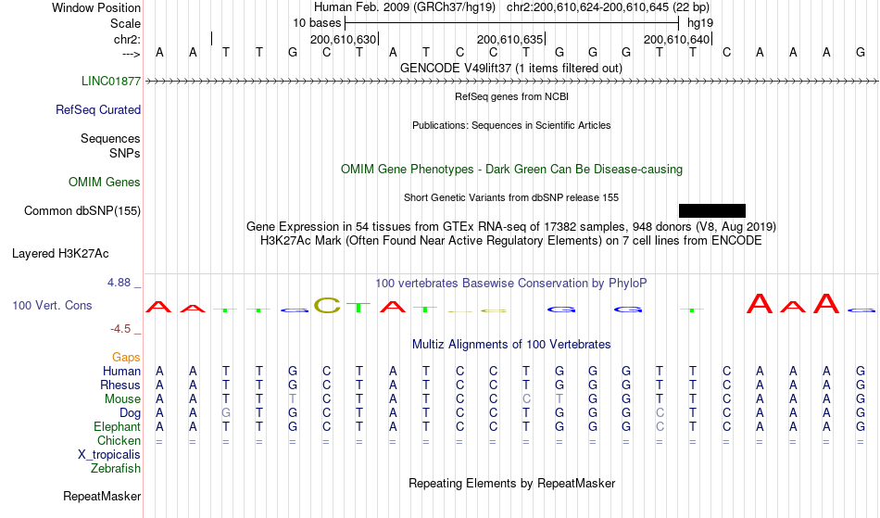Viewport: 880px width, 518px height.
Task: Click the SNPs track label
Action: point(125,153)
